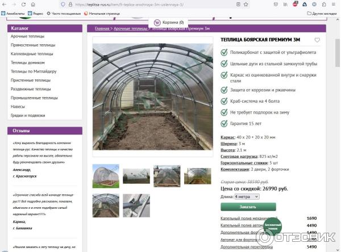The image size is (341, 252).
Task: View thumbnail of white greenhouse on grass
Action: click(106, 176)
